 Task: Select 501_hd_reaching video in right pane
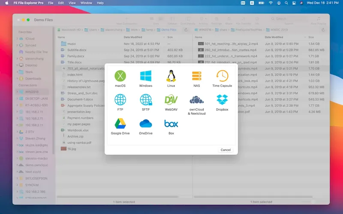[x=261, y=44]
